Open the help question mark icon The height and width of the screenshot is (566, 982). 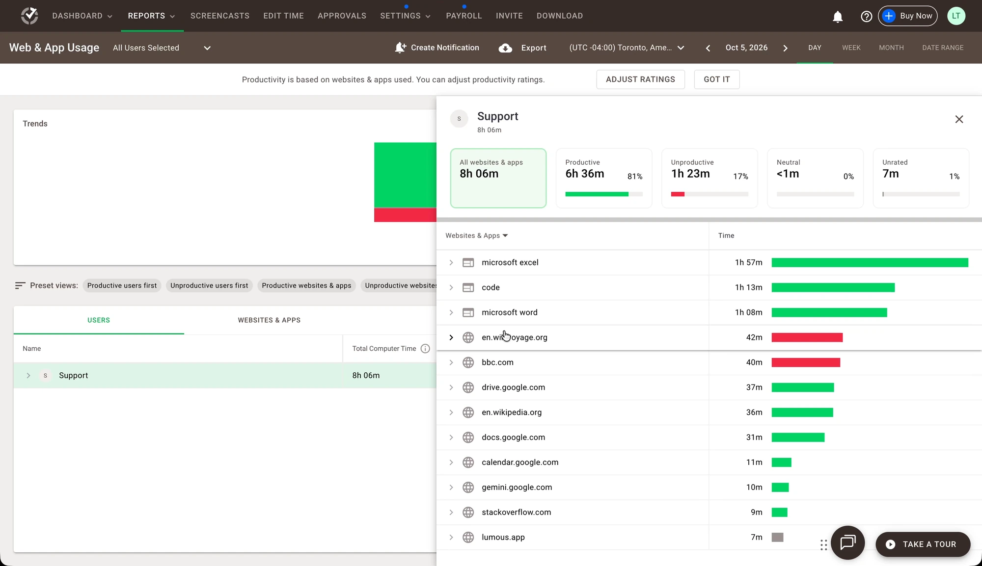point(866,16)
